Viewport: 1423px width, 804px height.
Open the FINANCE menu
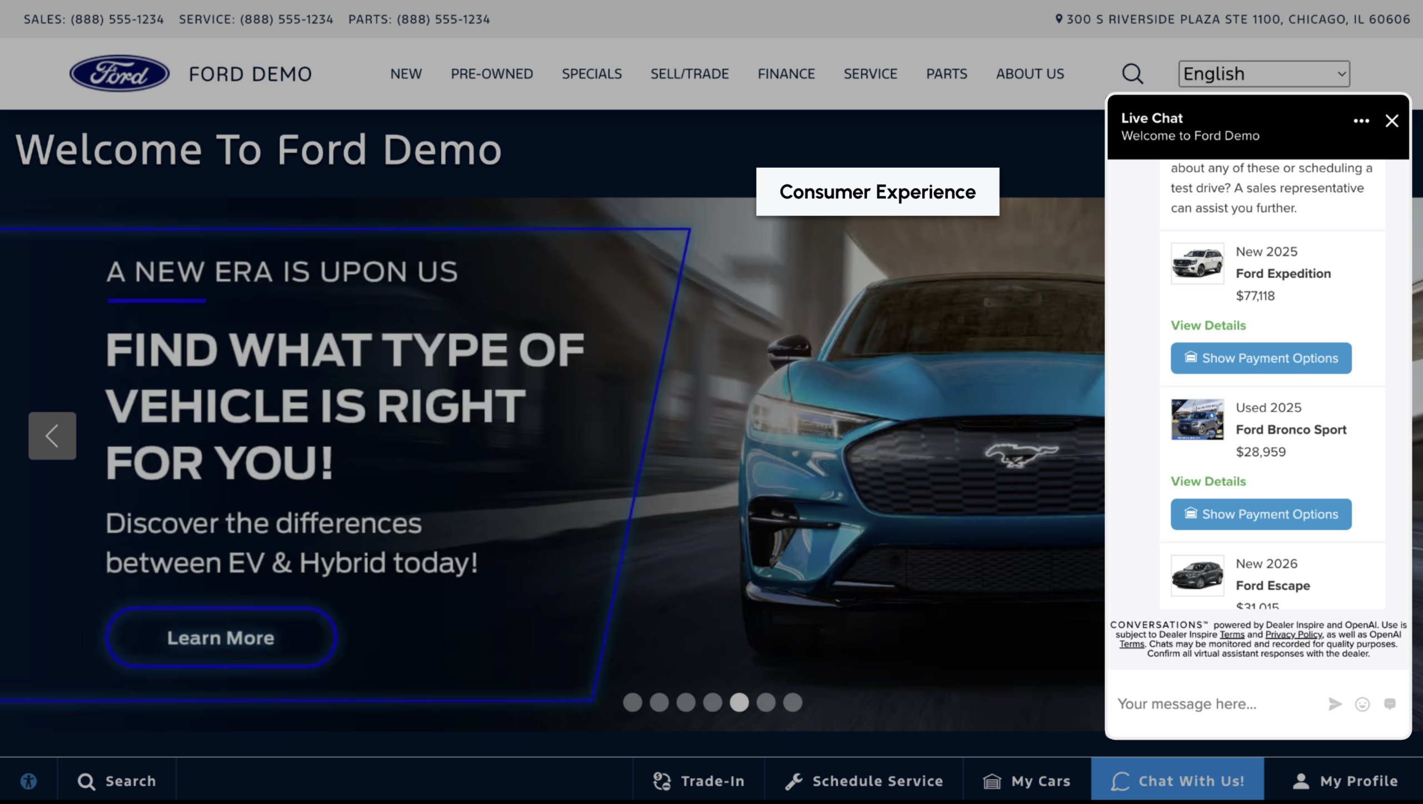787,74
